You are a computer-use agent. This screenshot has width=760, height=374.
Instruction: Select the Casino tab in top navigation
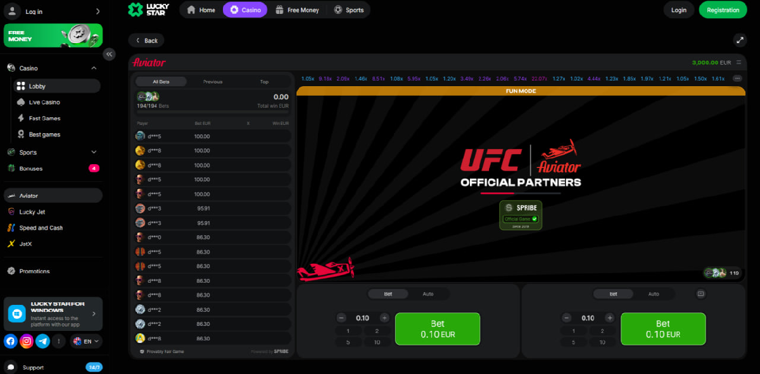pos(245,10)
